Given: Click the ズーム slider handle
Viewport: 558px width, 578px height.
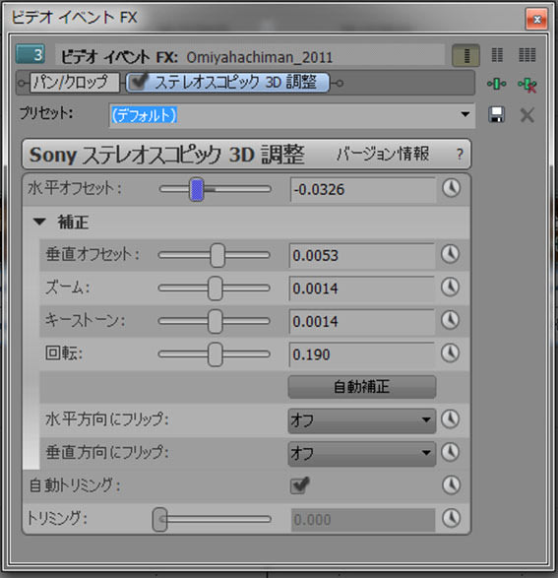Looking at the screenshot, I should [x=216, y=289].
